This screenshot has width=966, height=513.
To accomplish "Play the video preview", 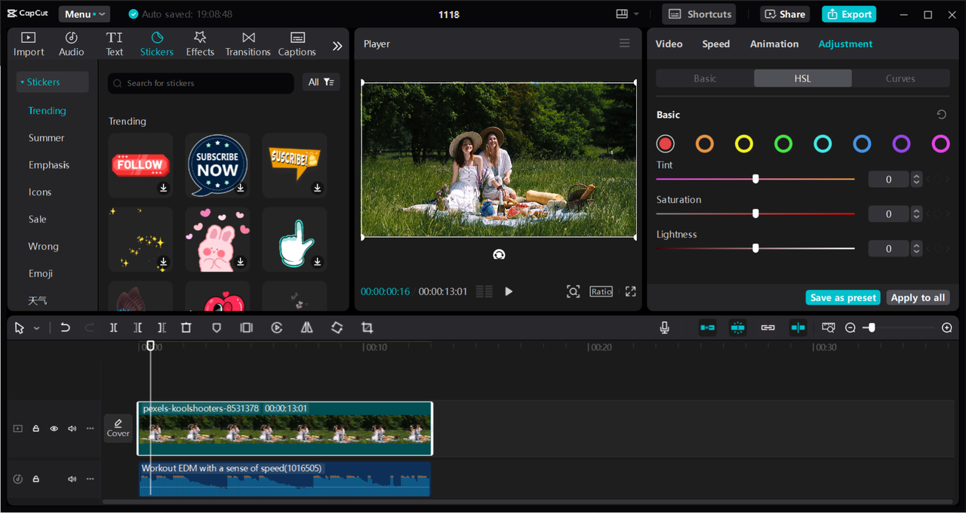I will pos(509,291).
